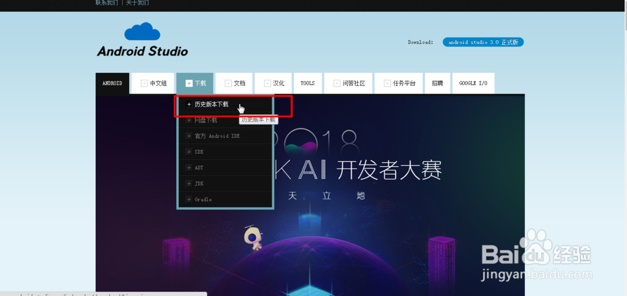Image resolution: width=627 pixels, height=296 pixels.
Task: Open the GOOGLE I/O navigation tab
Action: pyautogui.click(x=473, y=83)
